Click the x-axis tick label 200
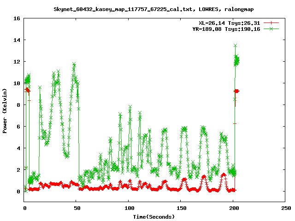Image resolution: width=295 pixels, height=221 pixels. [x=234, y=208]
